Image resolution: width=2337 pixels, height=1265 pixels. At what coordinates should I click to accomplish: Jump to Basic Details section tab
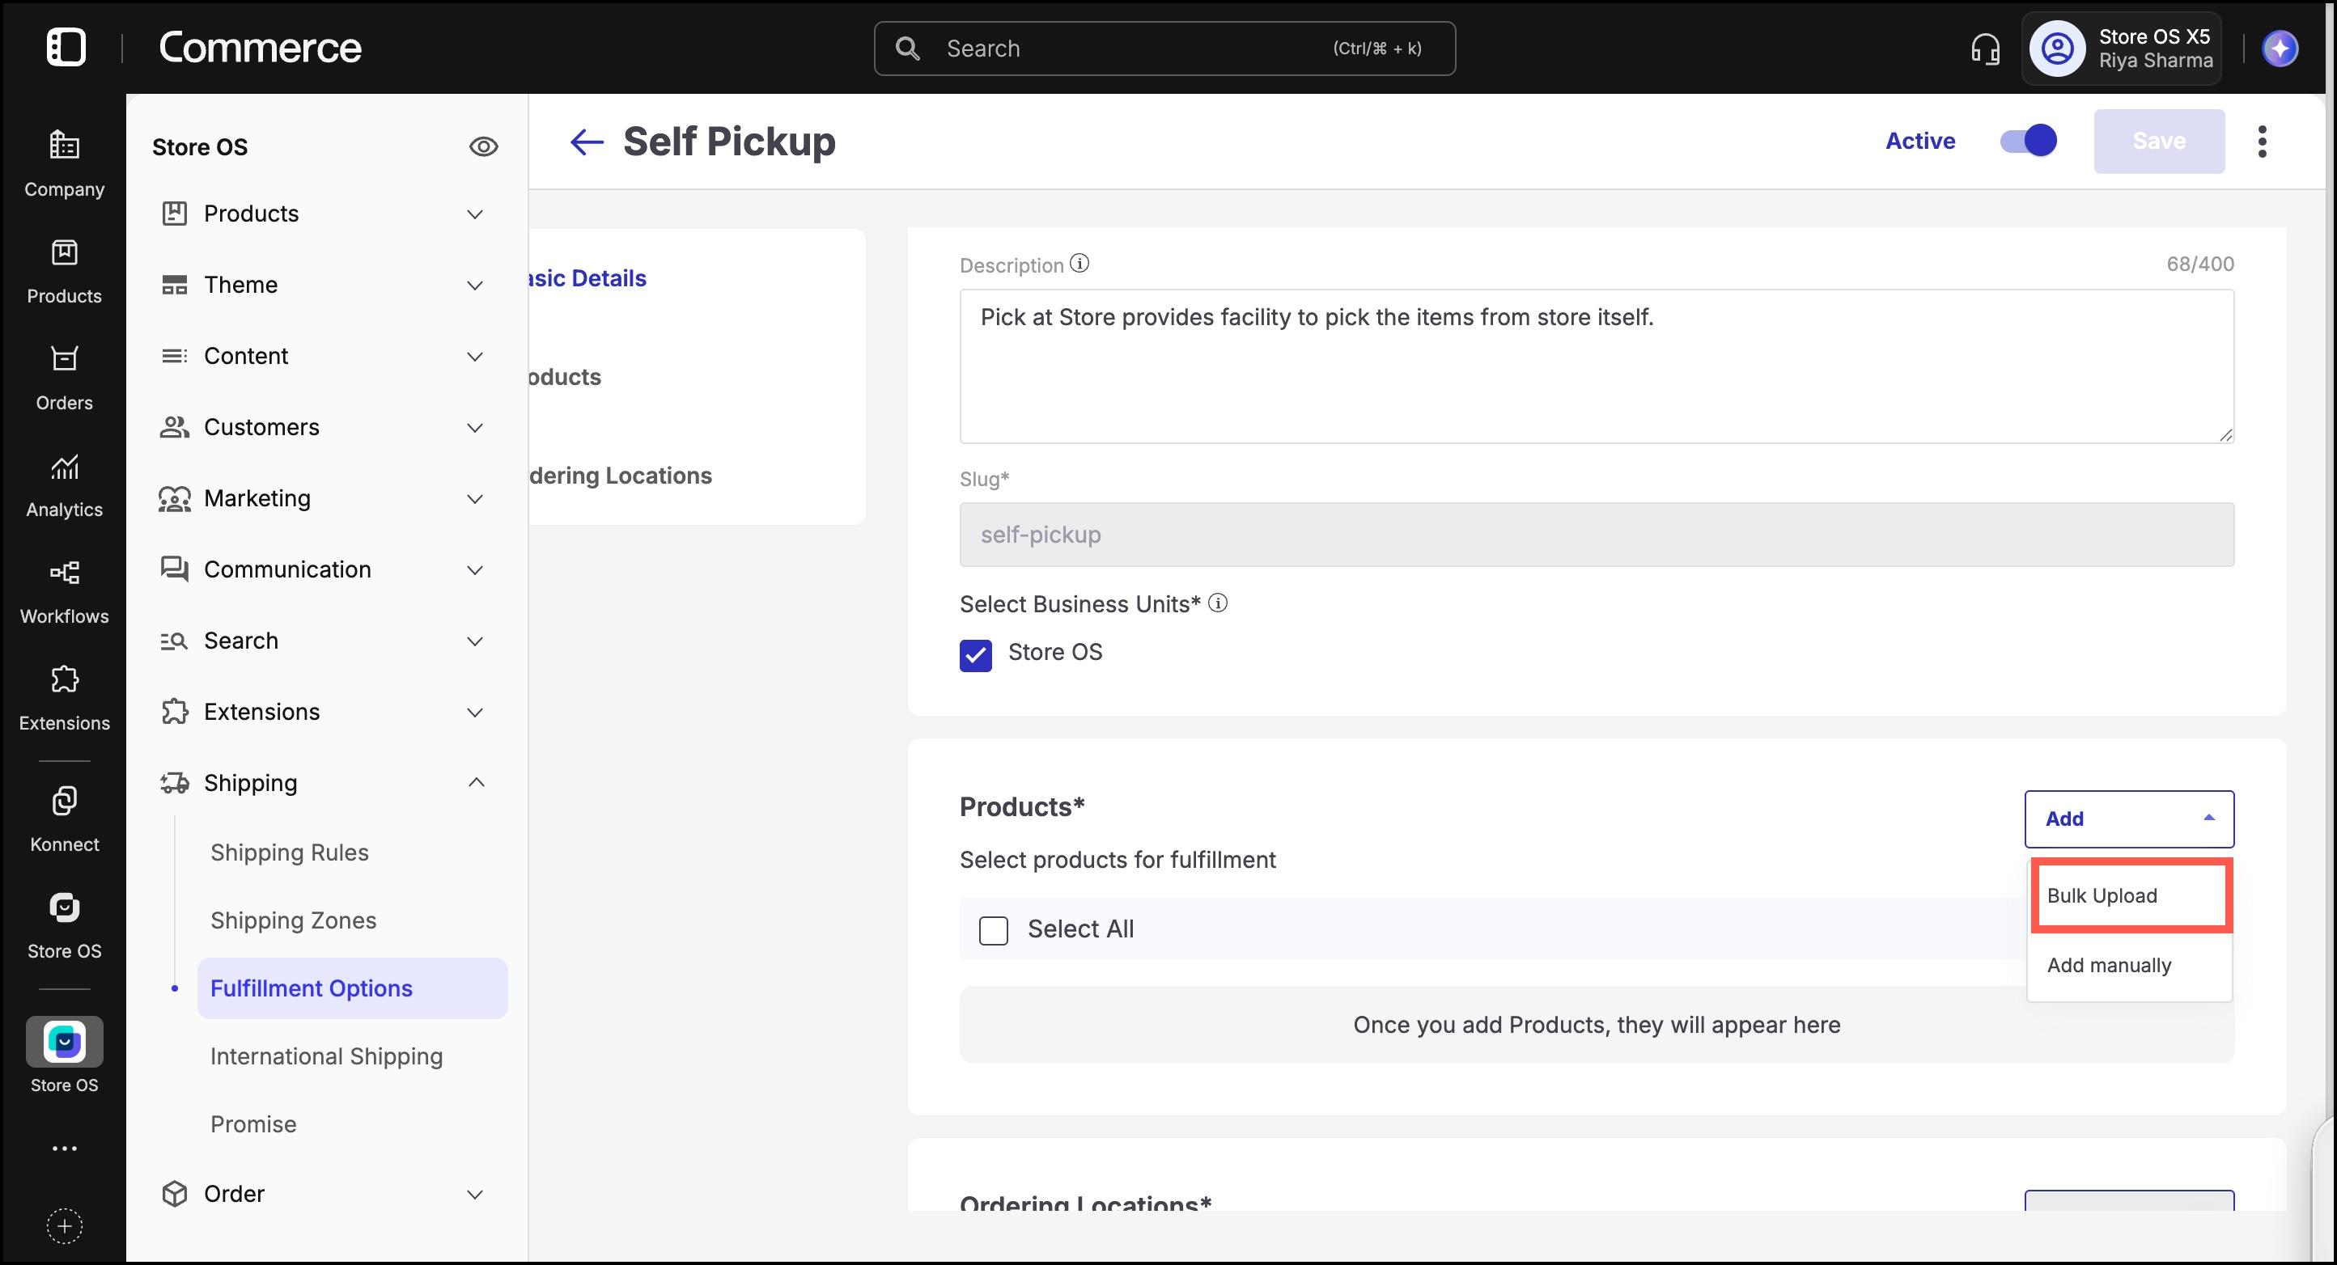point(587,278)
